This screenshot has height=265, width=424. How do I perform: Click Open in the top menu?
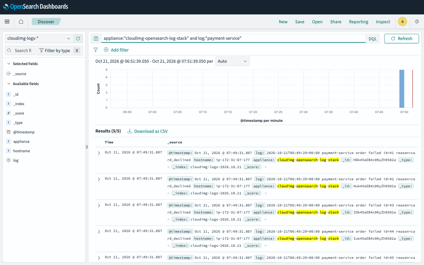(x=317, y=21)
